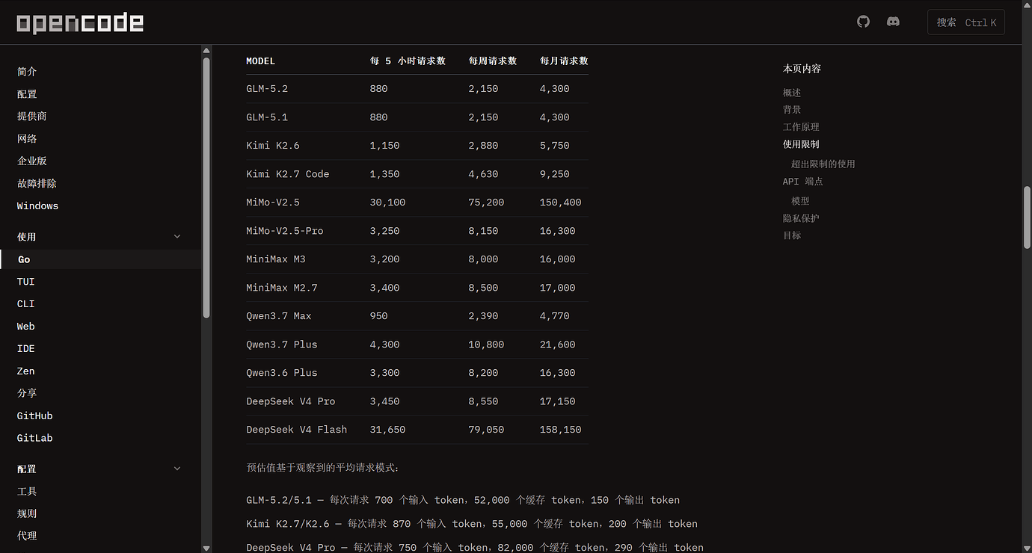Click sidebar scrollbar up arrow

(206, 51)
